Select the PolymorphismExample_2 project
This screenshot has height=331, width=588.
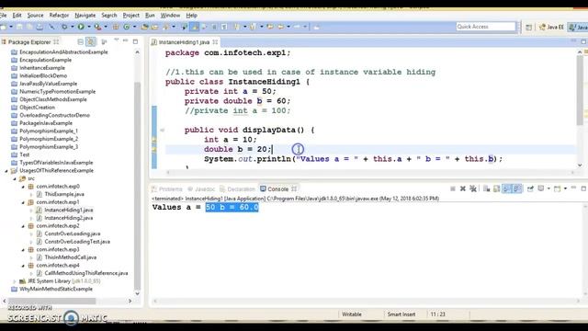(x=49, y=139)
